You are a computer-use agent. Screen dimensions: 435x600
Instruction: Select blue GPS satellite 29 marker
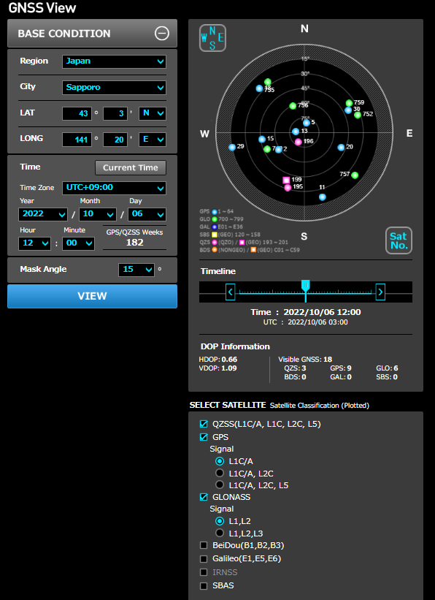(232, 148)
